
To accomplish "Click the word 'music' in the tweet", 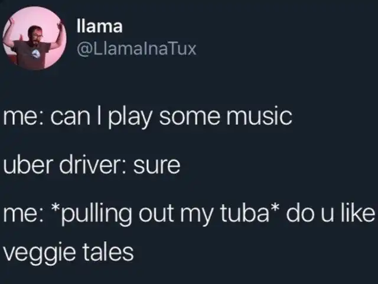I will pyautogui.click(x=259, y=116).
